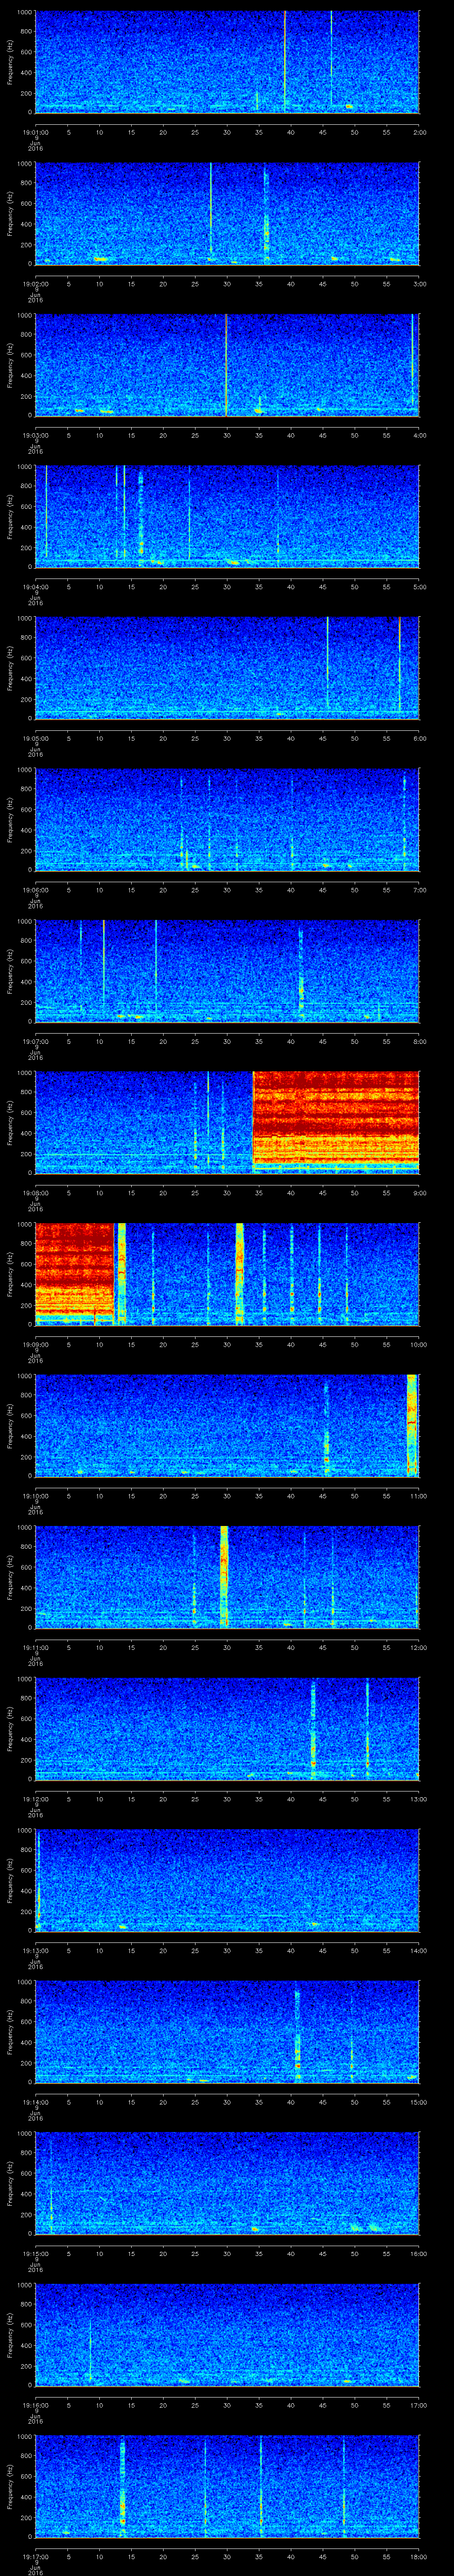This screenshot has height=2576, width=454.
Task: Click the '7:00' end time label
Action: [x=419, y=890]
